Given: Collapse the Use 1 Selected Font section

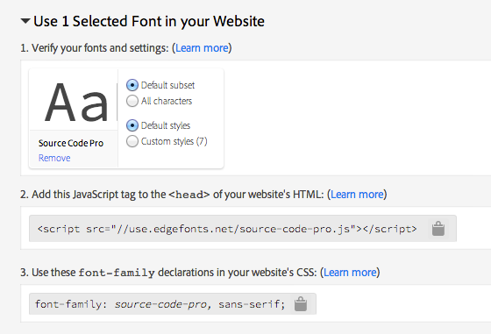Looking at the screenshot, I should pyautogui.click(x=25, y=21).
